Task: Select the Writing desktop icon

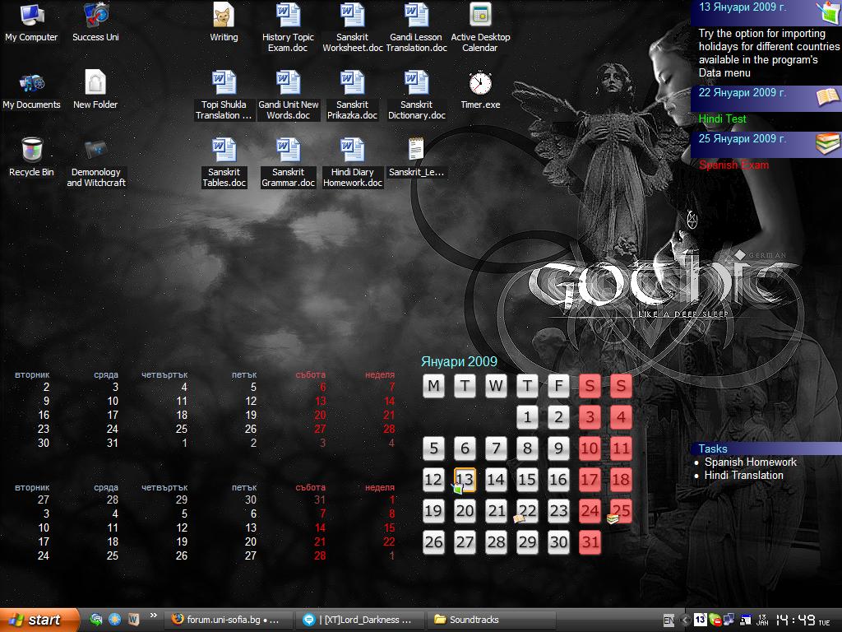Action: pyautogui.click(x=224, y=16)
